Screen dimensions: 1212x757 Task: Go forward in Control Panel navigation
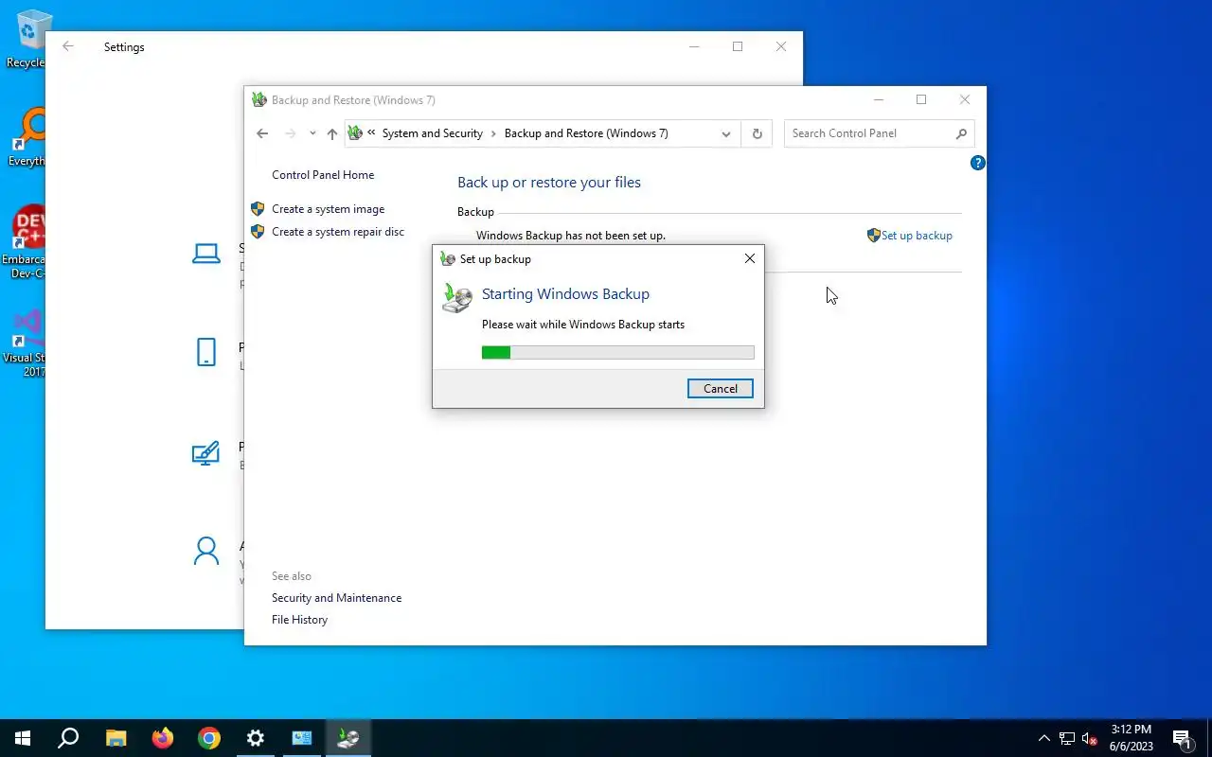pyautogui.click(x=291, y=133)
